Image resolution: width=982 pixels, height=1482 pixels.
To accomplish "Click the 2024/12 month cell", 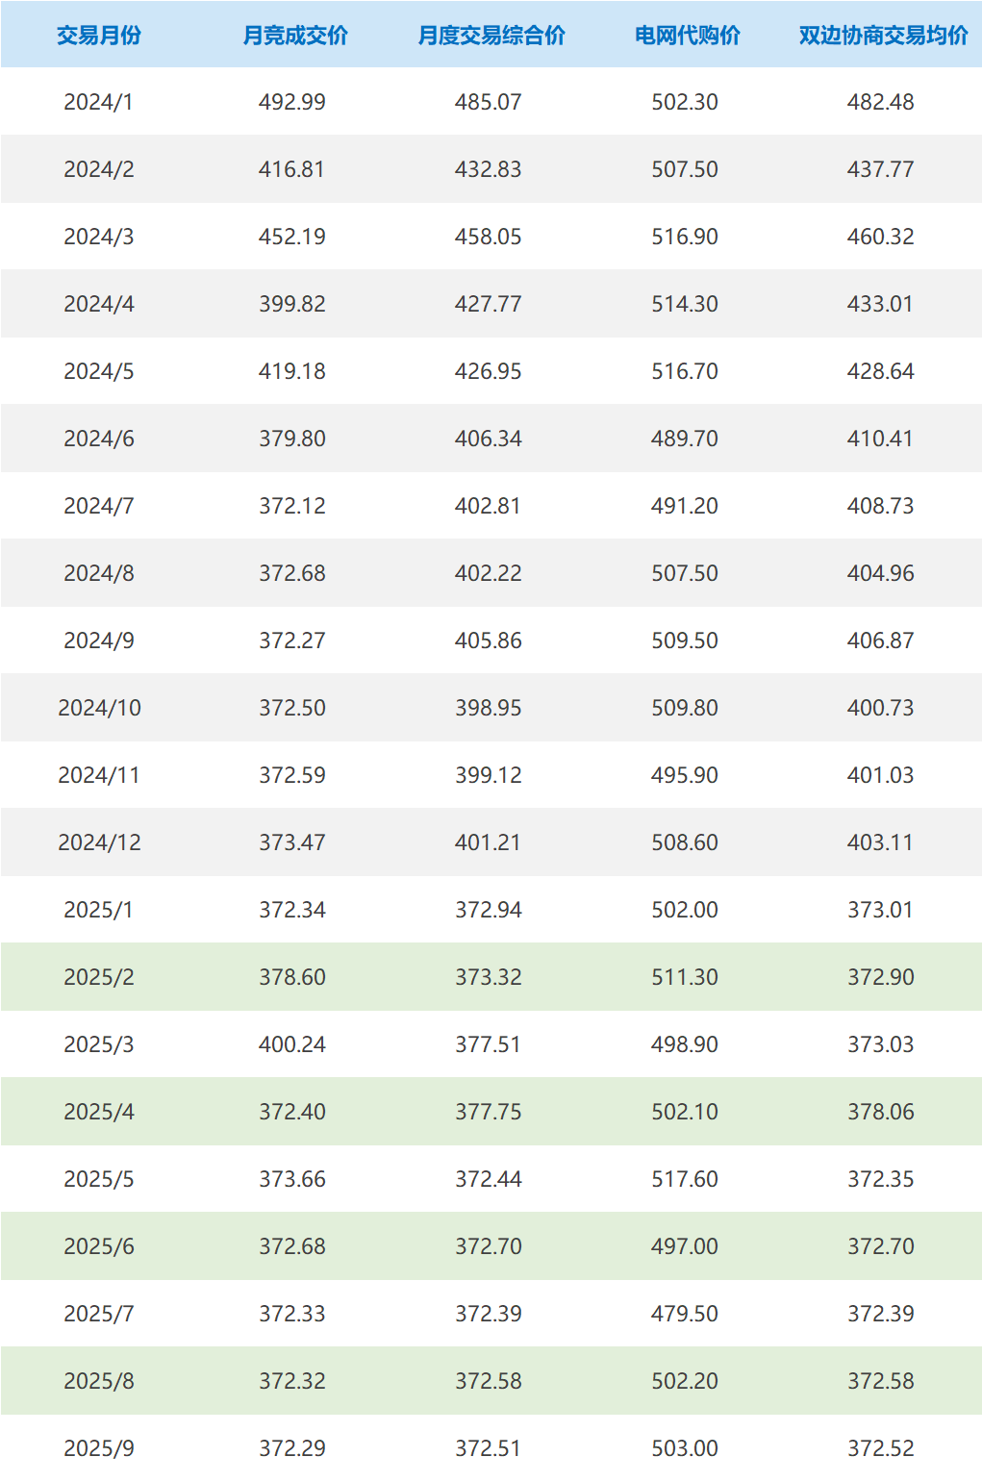I will [x=99, y=842].
